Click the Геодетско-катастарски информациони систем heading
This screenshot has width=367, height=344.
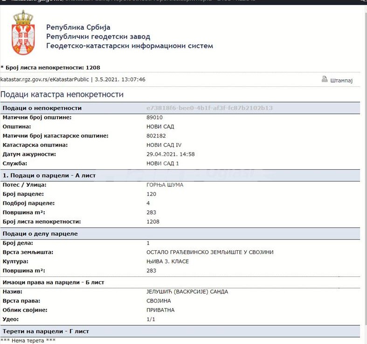pyautogui.click(x=129, y=46)
